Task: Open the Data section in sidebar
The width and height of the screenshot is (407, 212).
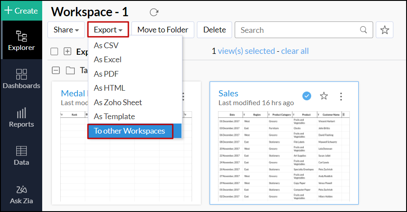Action: tap(21, 155)
